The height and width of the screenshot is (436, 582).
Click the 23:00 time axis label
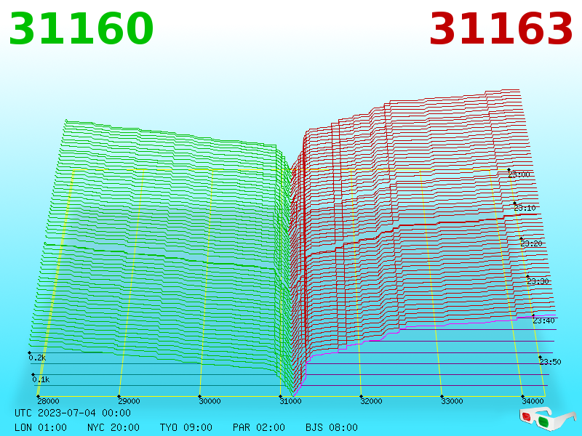tap(519, 174)
